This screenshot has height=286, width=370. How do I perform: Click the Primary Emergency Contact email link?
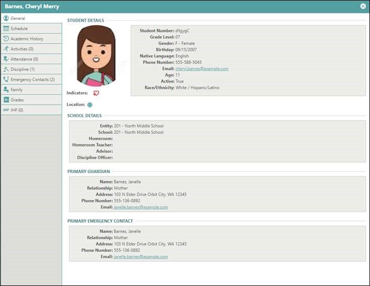[x=141, y=257]
